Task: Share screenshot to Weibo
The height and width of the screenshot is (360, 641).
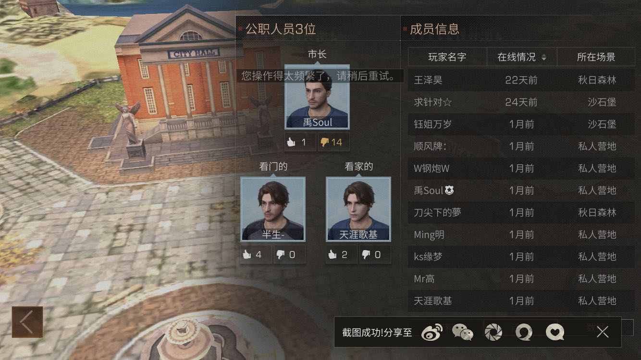Action: coord(431,332)
